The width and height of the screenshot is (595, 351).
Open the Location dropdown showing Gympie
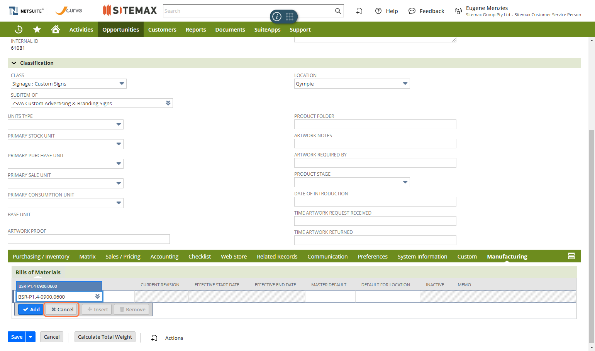[405, 84]
